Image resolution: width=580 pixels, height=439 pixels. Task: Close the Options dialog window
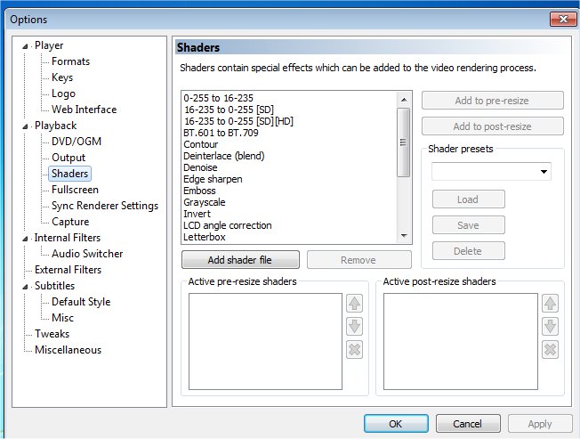(x=562, y=19)
